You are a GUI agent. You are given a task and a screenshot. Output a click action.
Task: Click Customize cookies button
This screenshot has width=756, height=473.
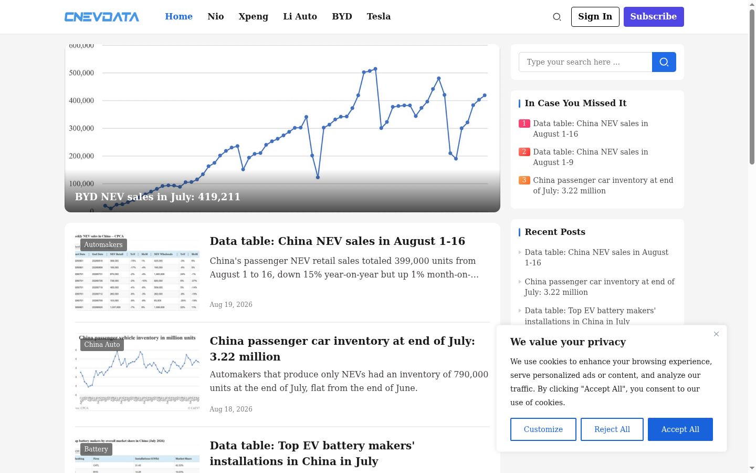pyautogui.click(x=543, y=429)
